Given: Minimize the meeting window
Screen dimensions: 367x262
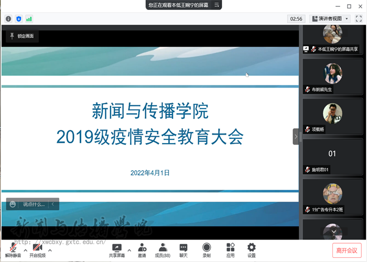Looking at the screenshot, I should [x=338, y=6].
